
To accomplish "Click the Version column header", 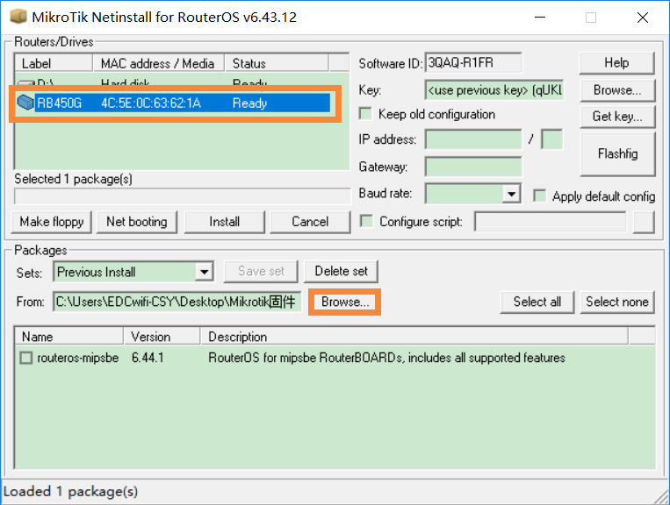I will point(162,337).
